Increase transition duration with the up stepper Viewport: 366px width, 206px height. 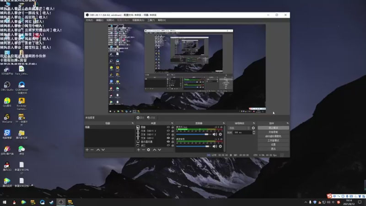(254, 131)
